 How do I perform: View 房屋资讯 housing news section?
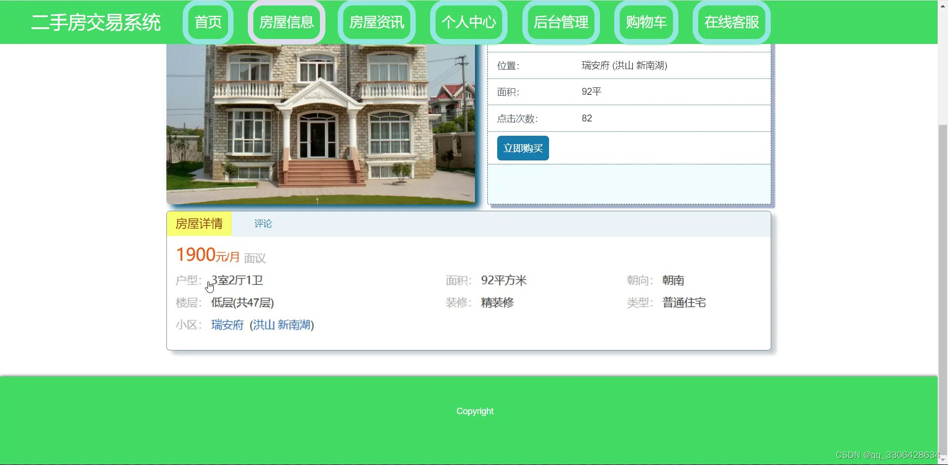(376, 22)
